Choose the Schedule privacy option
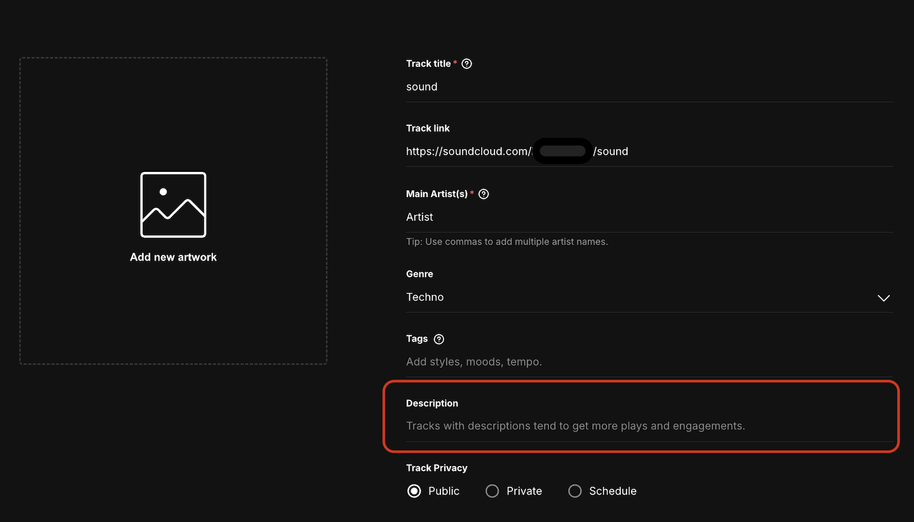 point(575,491)
